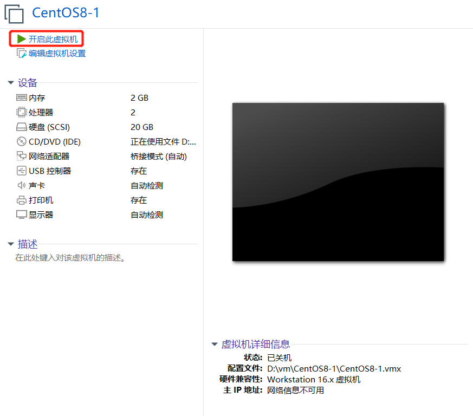Collapse the 设备 section
The image size is (473, 416).
pos(11,82)
